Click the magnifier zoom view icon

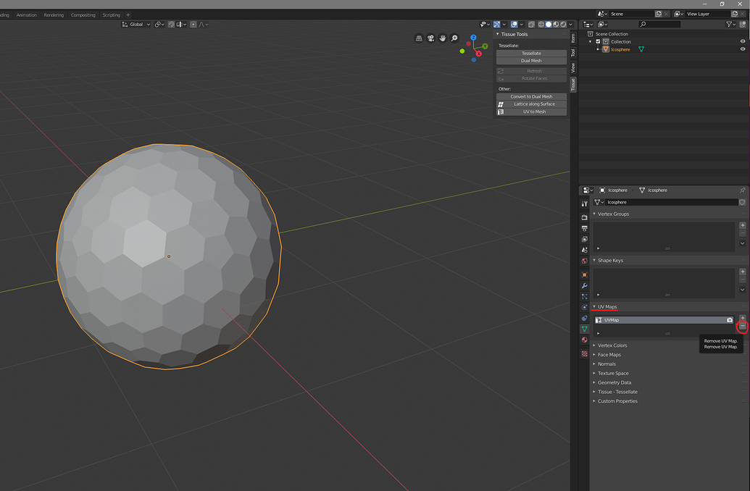[454, 38]
